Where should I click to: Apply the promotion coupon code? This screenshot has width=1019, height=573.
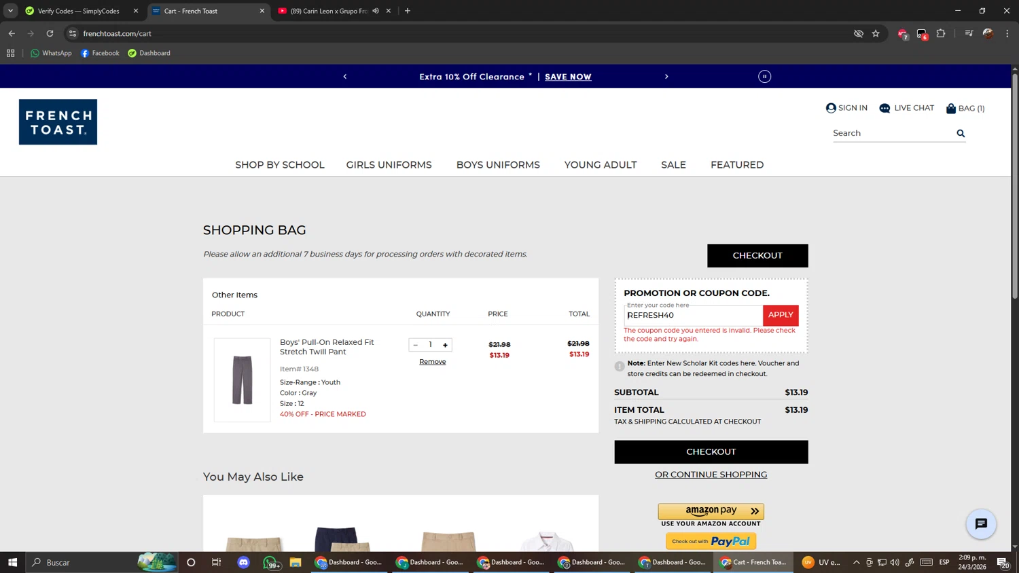tap(781, 315)
